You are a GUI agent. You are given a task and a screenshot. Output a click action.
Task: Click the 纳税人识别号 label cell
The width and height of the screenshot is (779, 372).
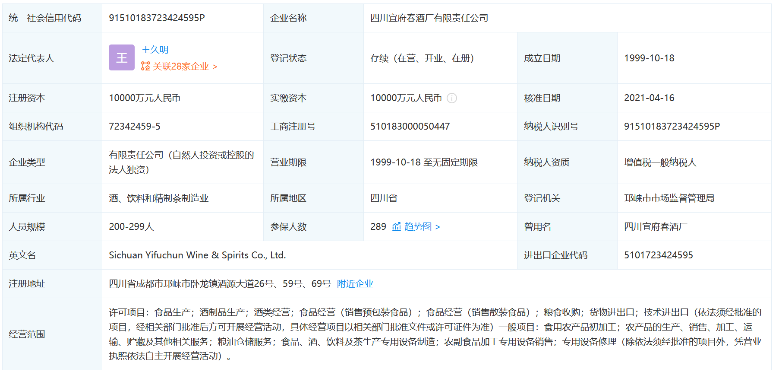coord(567,127)
